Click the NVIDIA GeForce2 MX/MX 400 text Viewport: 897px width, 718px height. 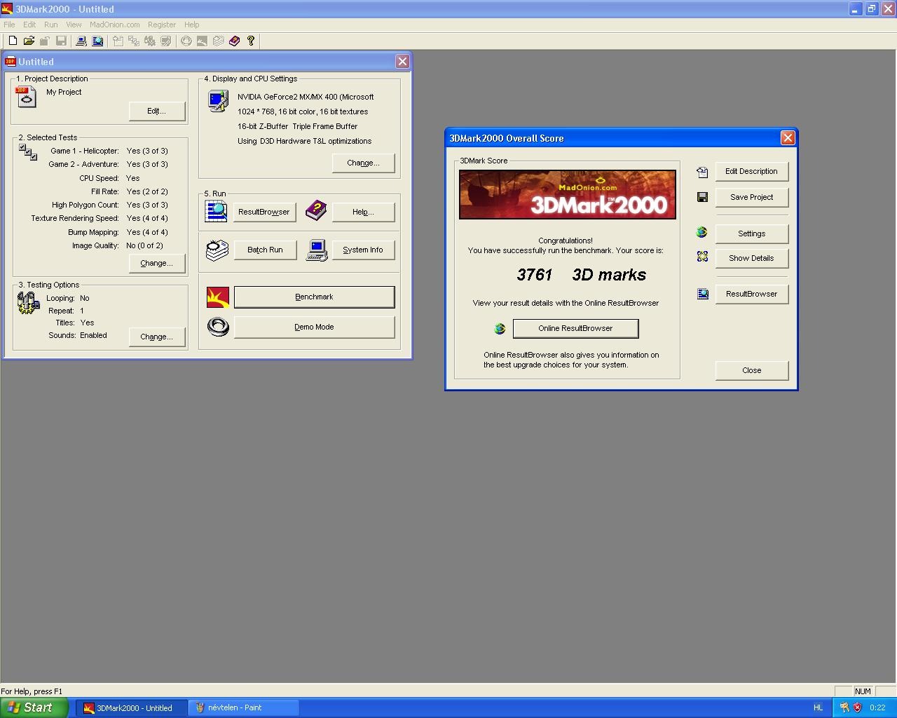pos(306,97)
